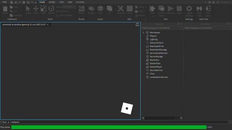Image resolution: width=232 pixels, height=130 pixels.
Task: Click the Anchor icon
Action: click(136, 15)
